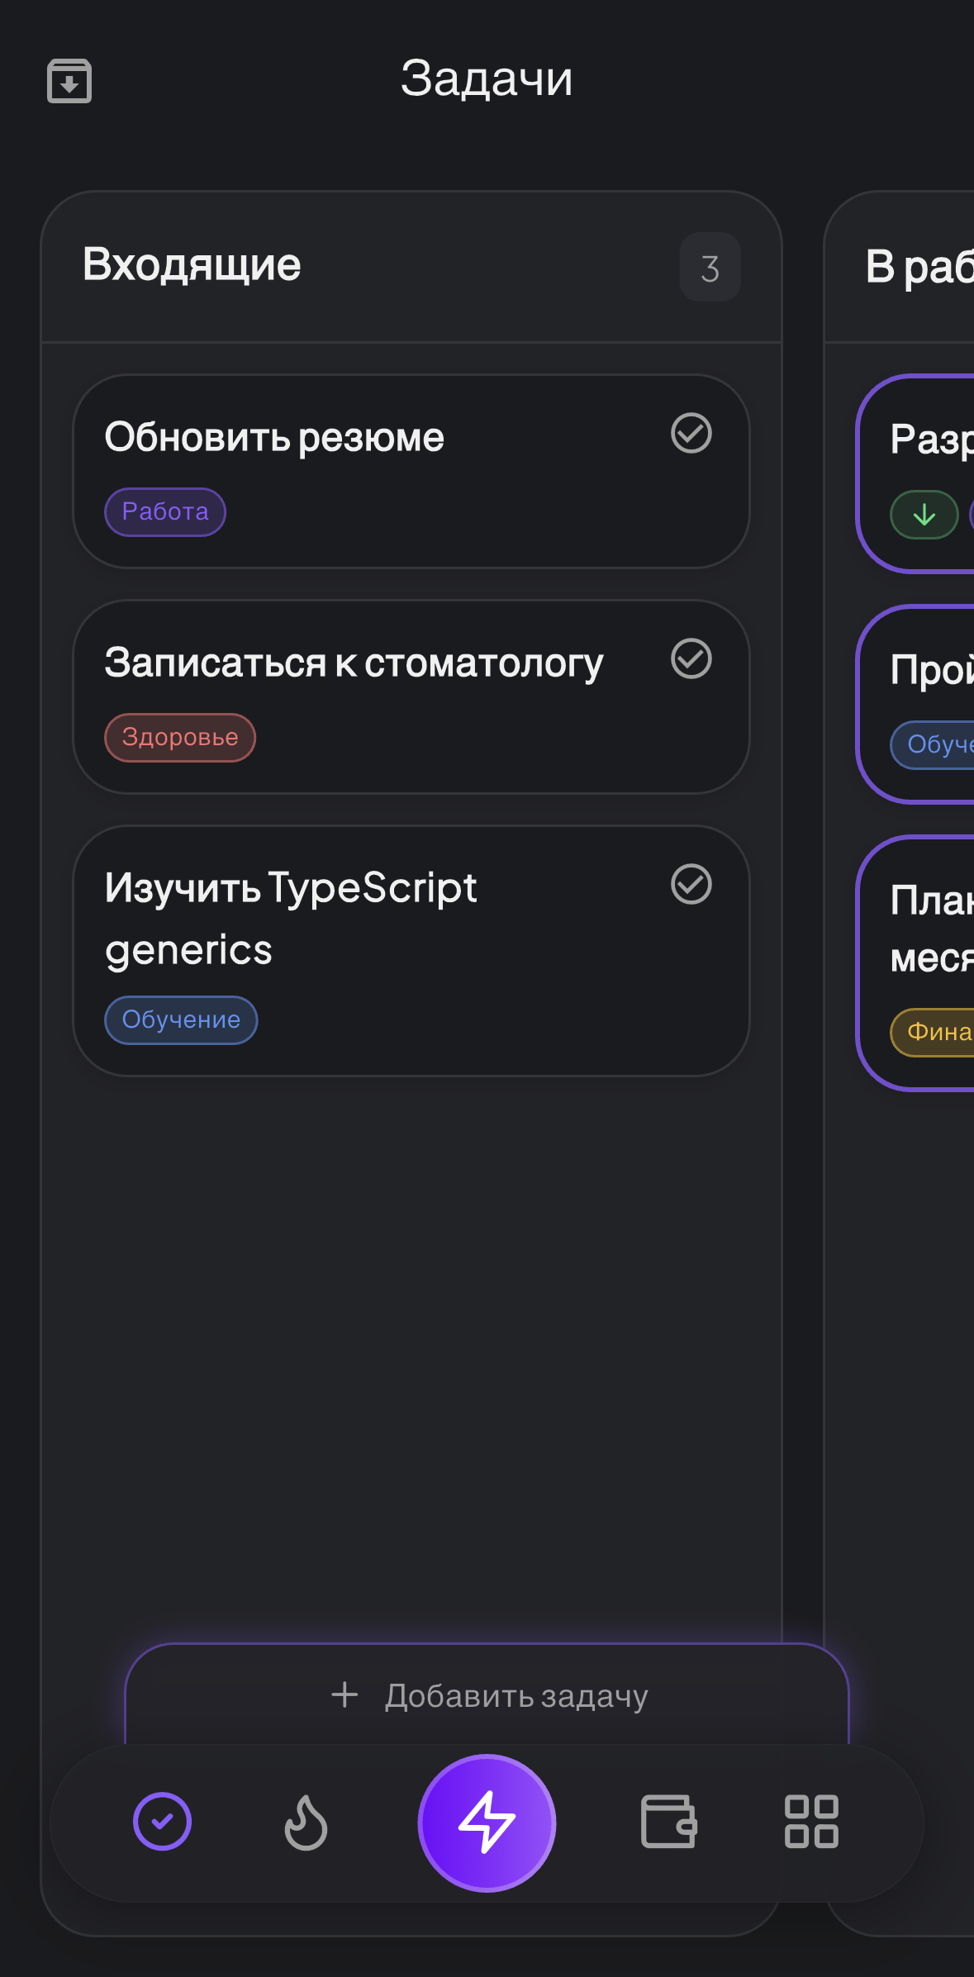
Task: Mark Обновить резюме as complete
Action: pyautogui.click(x=691, y=434)
